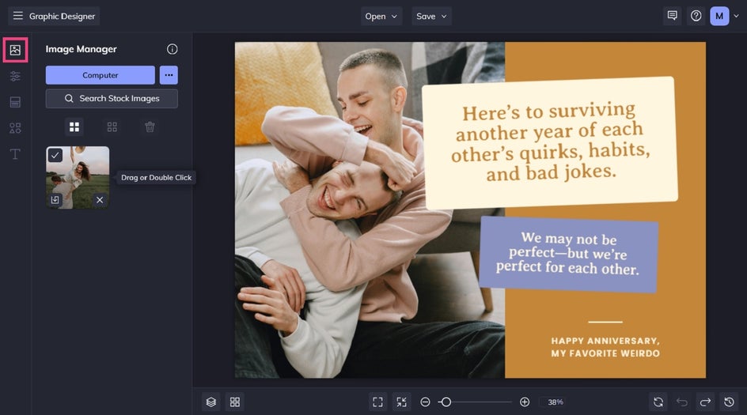Open the help question mark icon
The image size is (747, 415).
pos(696,16)
